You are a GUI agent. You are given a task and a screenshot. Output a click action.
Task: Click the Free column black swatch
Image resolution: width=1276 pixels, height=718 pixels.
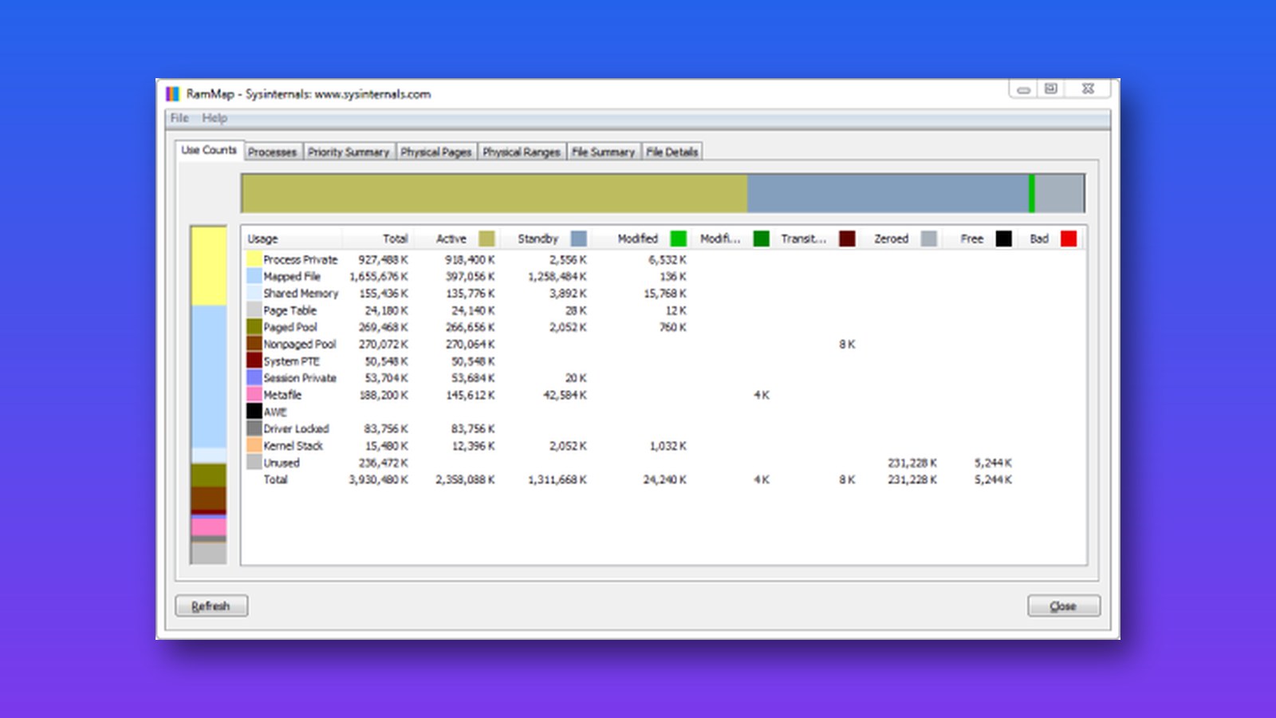click(x=1004, y=239)
